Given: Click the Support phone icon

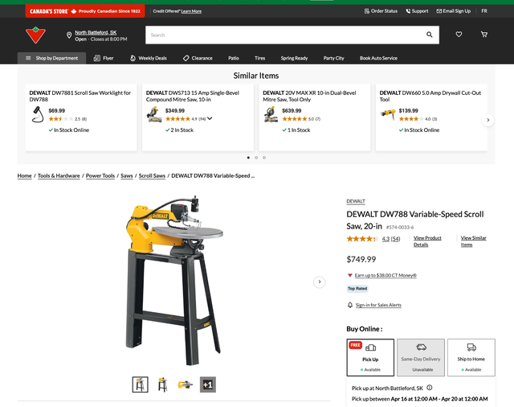Looking at the screenshot, I should (x=408, y=10).
